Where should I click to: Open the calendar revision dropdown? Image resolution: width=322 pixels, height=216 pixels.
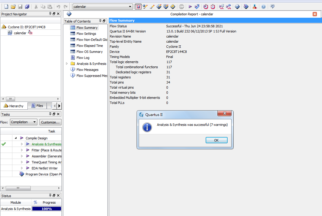pos(130,7)
